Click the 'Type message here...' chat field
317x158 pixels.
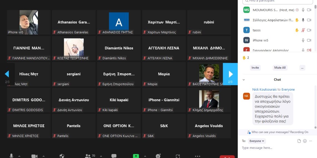(275, 148)
